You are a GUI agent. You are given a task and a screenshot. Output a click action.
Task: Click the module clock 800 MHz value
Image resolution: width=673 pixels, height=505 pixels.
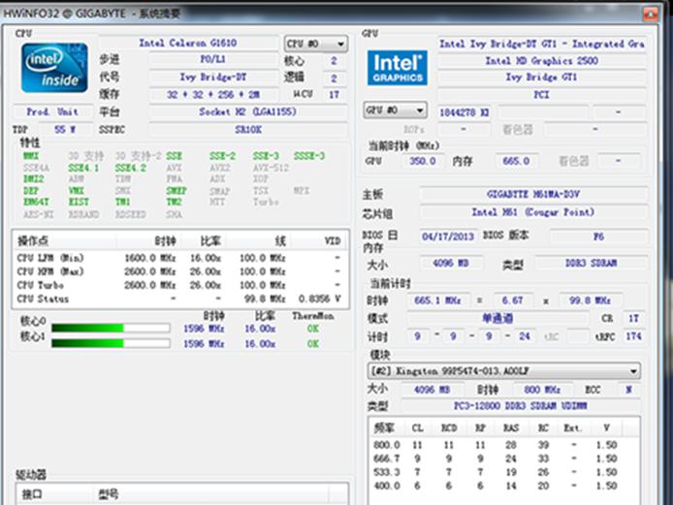(x=542, y=390)
